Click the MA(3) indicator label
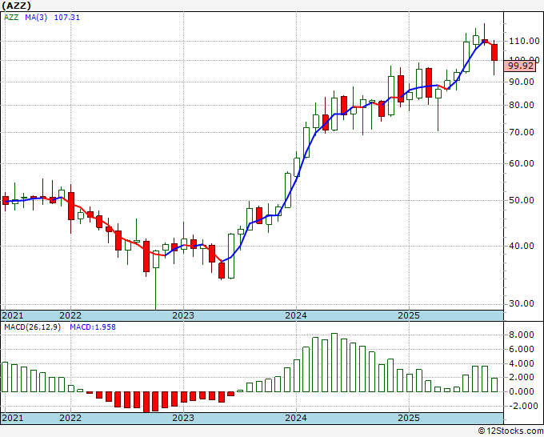544x437 pixels. coord(36,18)
